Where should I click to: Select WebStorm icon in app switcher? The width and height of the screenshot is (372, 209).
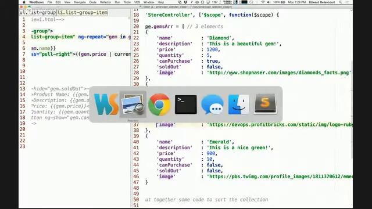pos(106,105)
